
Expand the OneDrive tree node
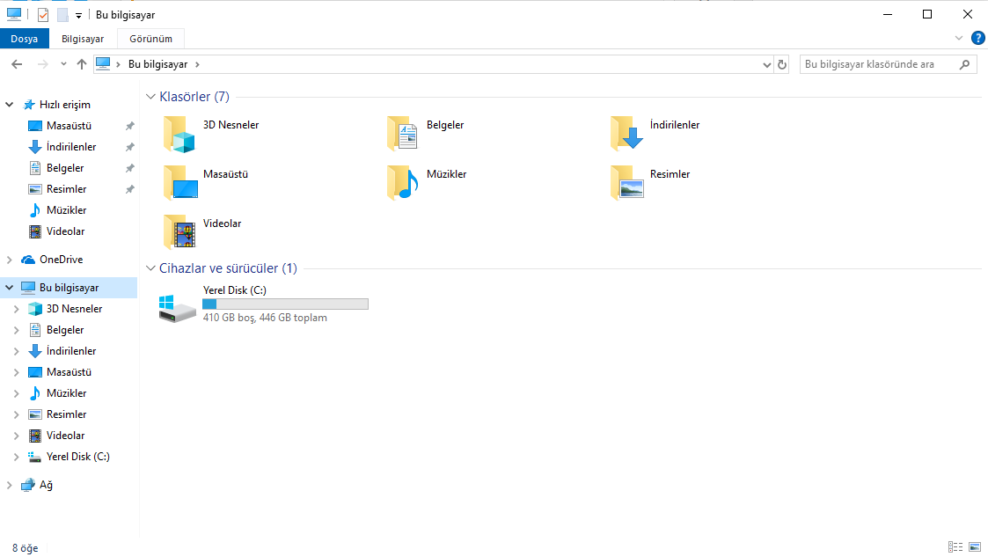click(10, 260)
